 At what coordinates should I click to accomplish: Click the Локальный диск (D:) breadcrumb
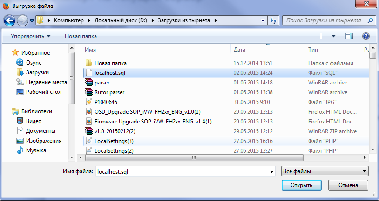(121, 20)
